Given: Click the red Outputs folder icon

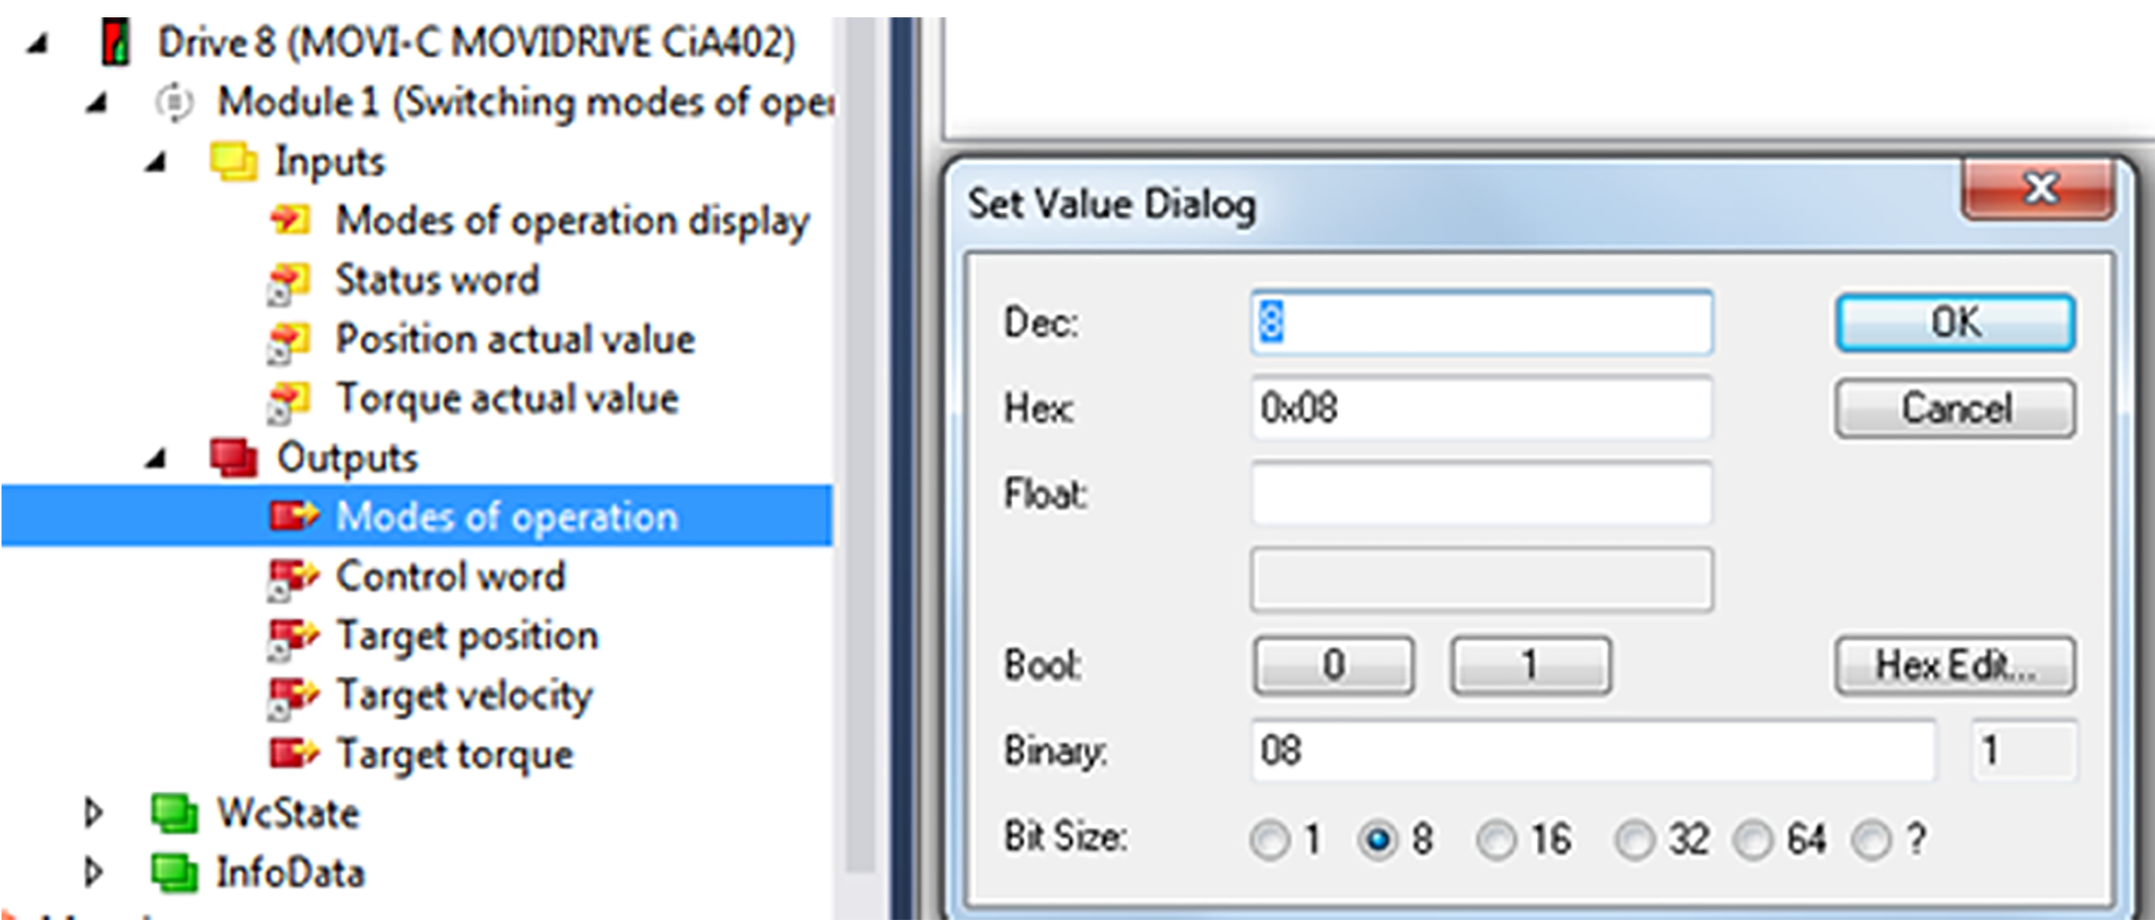Looking at the screenshot, I should (x=233, y=458).
